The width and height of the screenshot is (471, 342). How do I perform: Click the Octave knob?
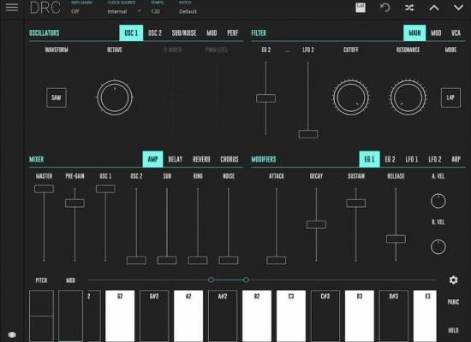[x=115, y=97]
